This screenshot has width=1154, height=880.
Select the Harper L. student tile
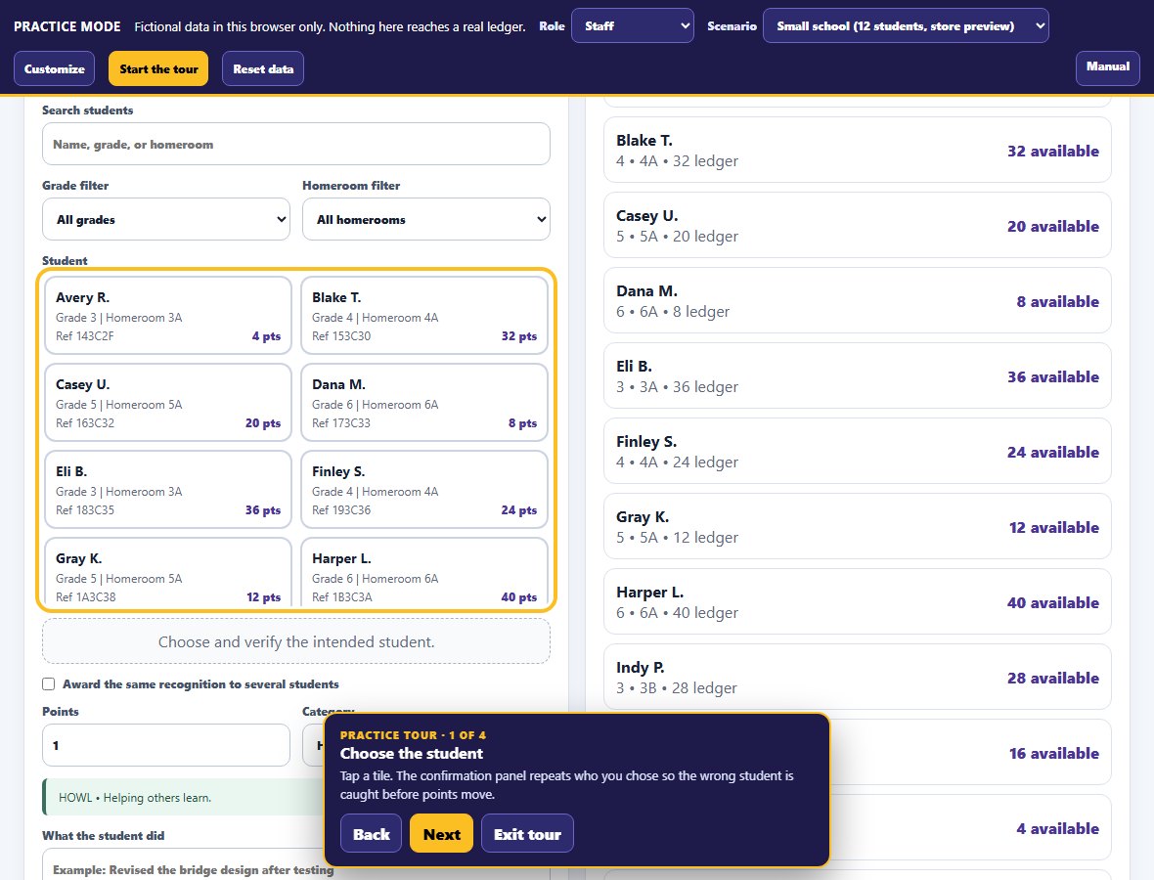(x=424, y=573)
